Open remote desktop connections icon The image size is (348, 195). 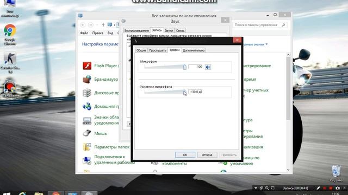87,160
